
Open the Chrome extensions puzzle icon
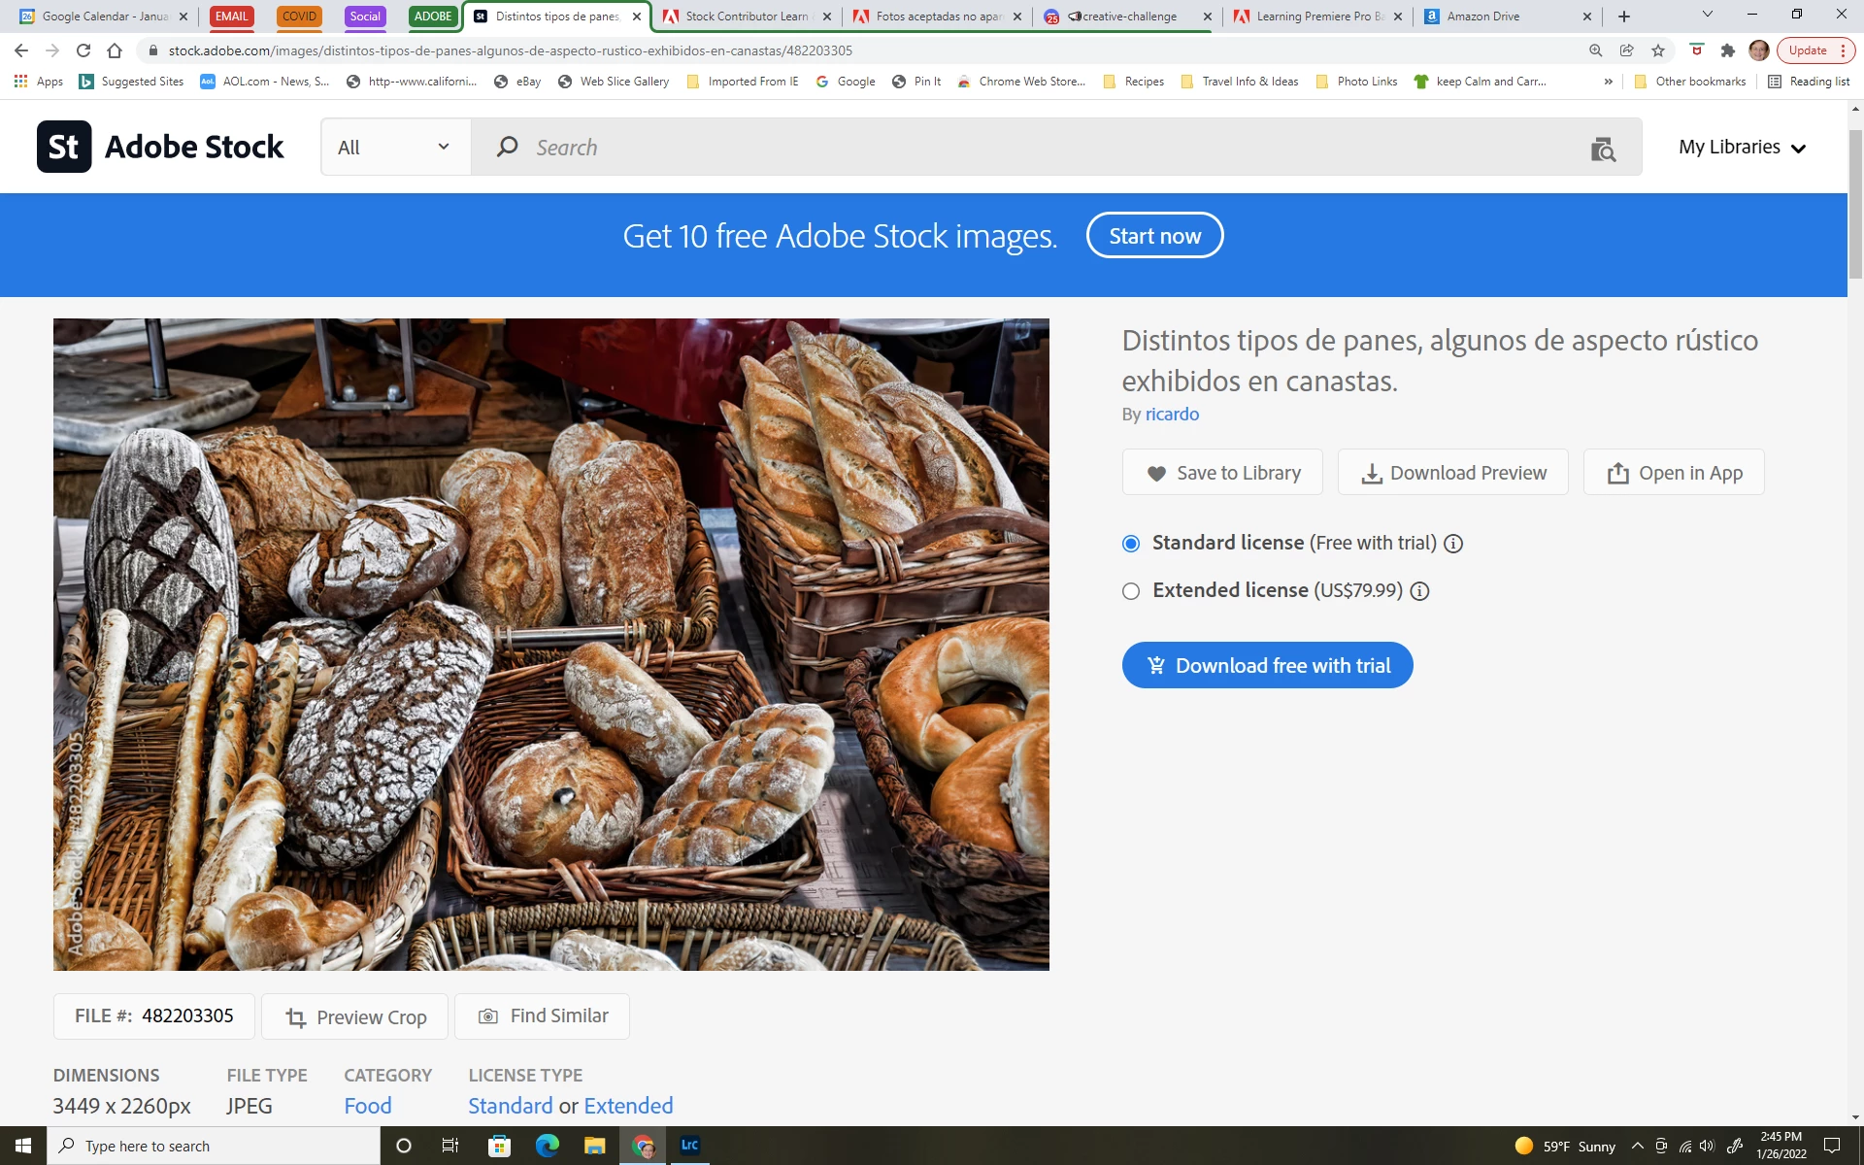[1727, 50]
